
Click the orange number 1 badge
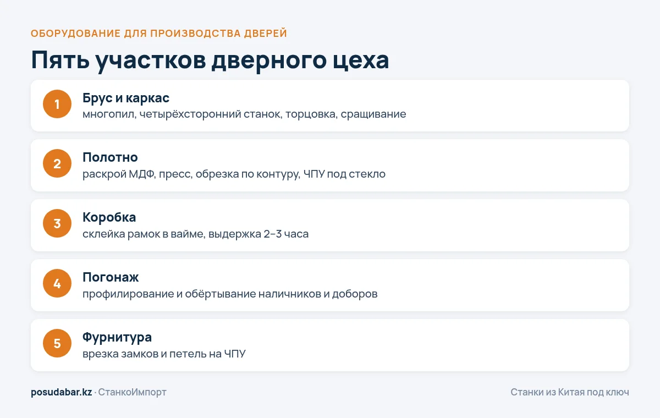[x=57, y=104]
